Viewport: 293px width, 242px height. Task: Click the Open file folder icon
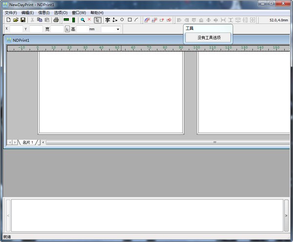coord(16,20)
